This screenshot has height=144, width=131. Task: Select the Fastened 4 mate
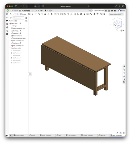point(17,63)
